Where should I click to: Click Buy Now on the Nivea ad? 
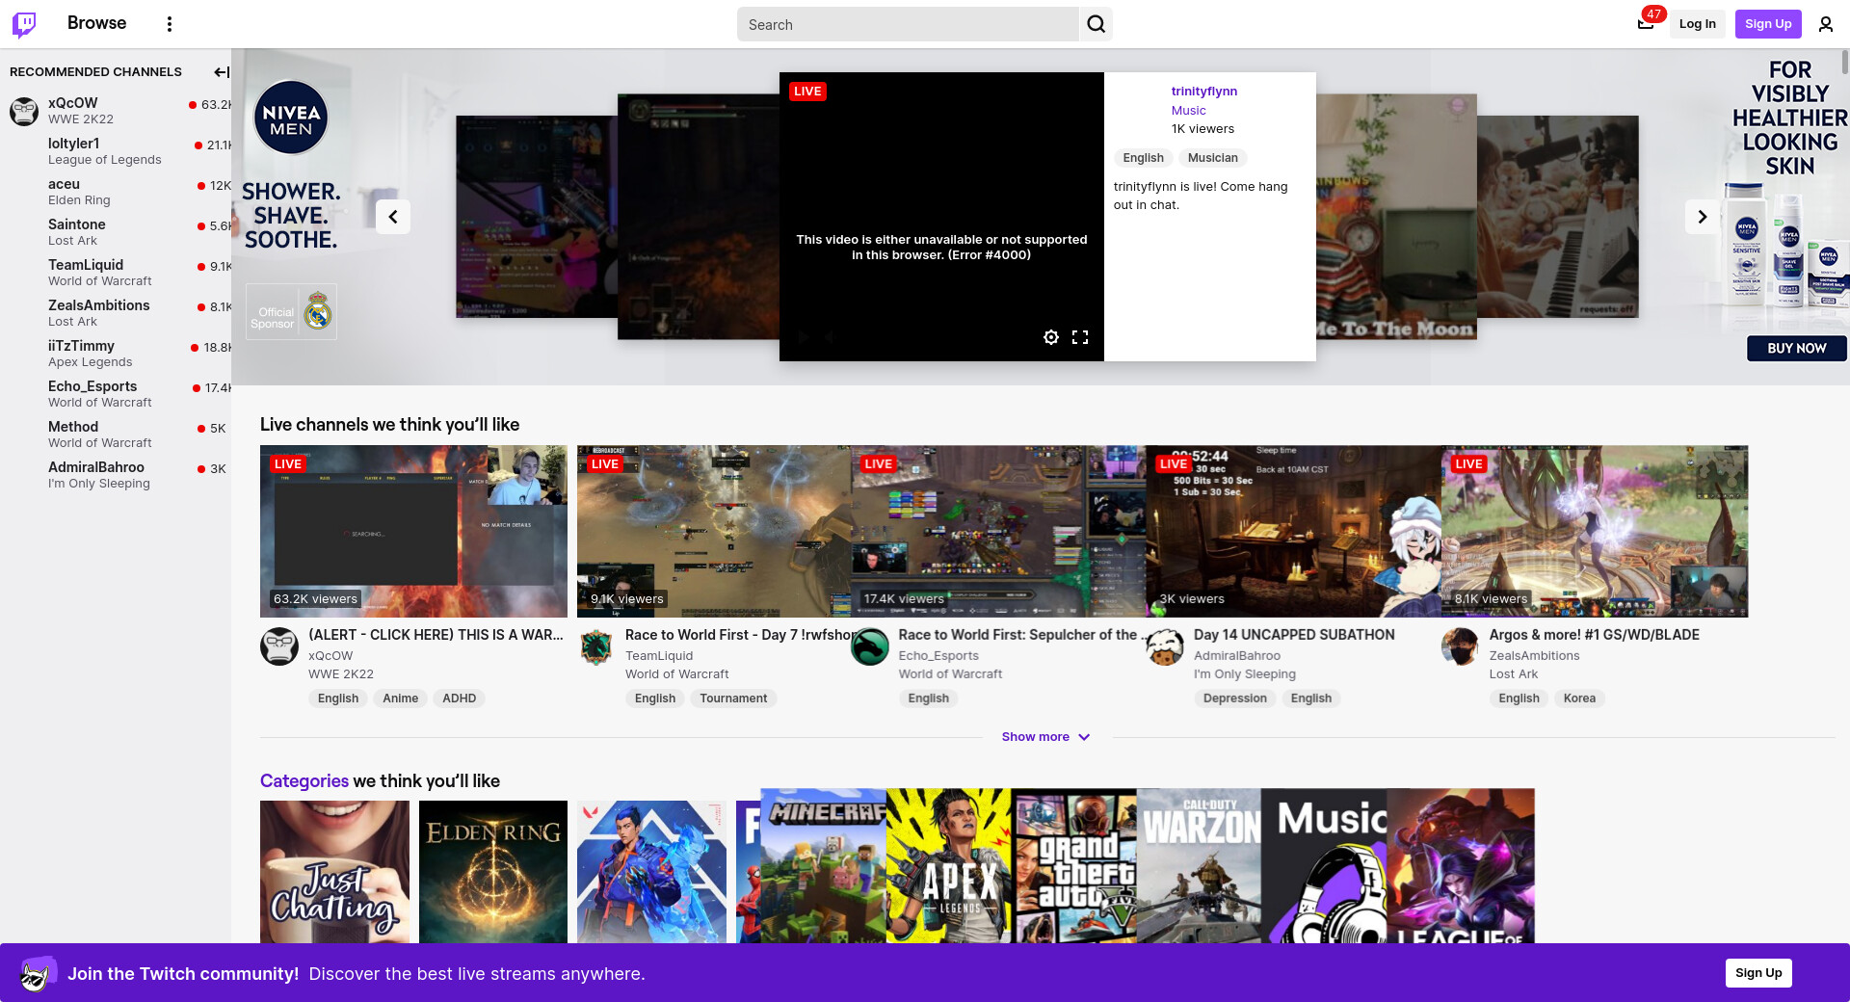pyautogui.click(x=1796, y=349)
